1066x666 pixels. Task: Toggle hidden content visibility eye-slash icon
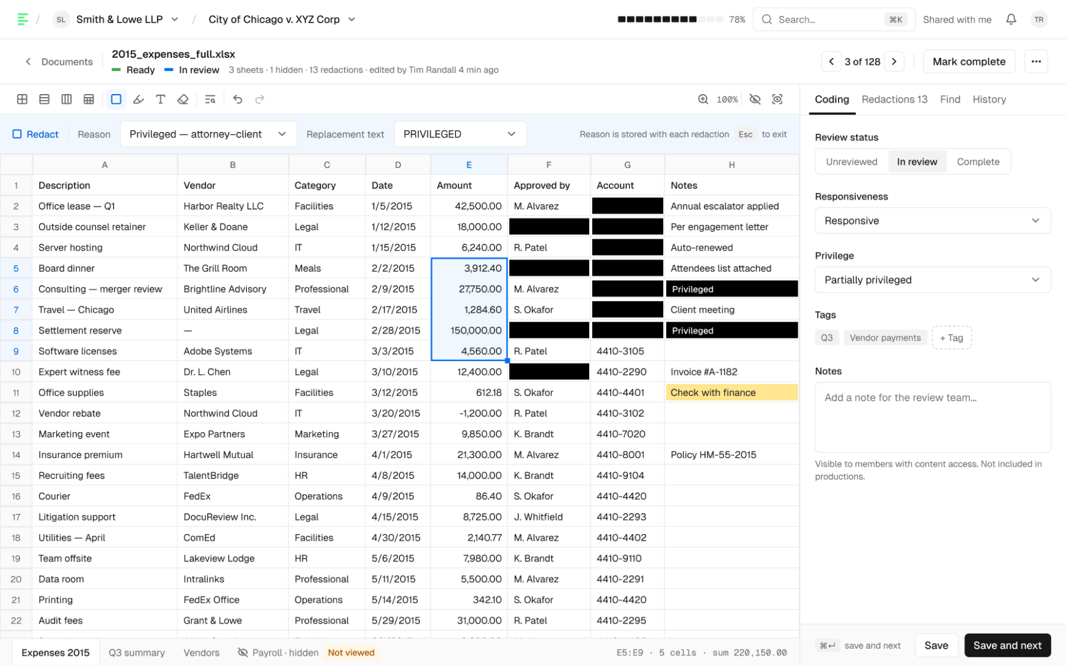click(755, 99)
